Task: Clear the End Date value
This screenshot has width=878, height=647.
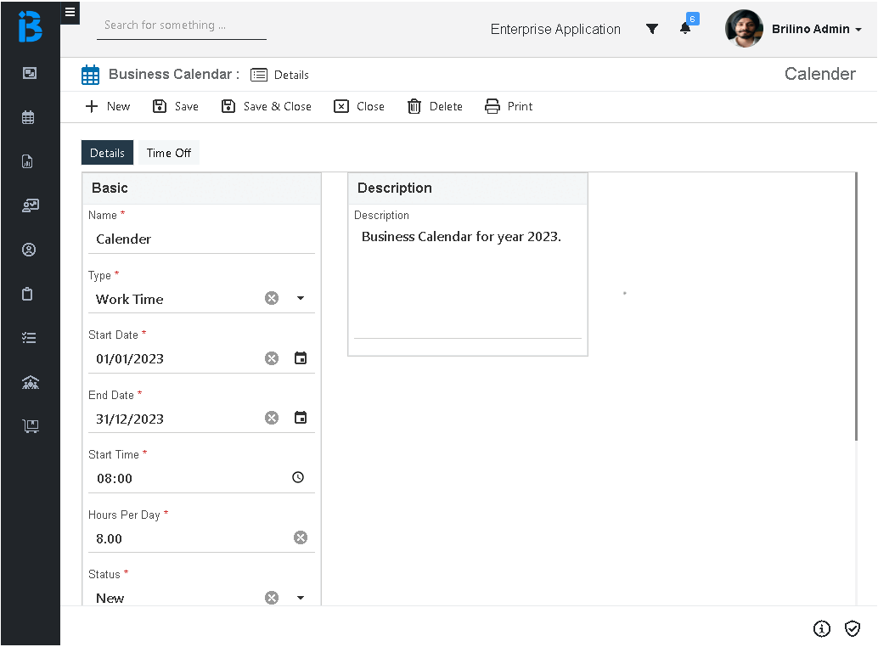Action: tap(272, 418)
